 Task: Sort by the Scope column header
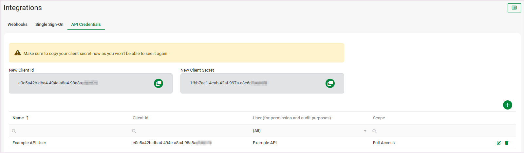(379, 118)
